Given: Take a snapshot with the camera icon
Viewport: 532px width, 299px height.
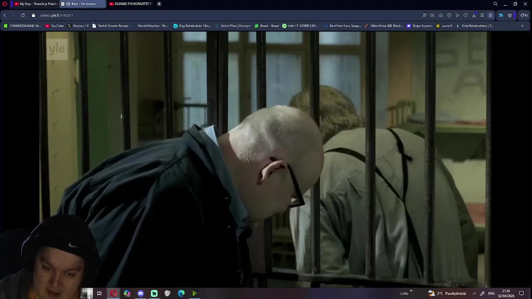Looking at the screenshot, I should coord(441,15).
